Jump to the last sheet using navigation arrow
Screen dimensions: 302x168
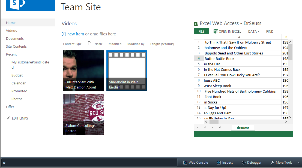[x=220, y=127]
